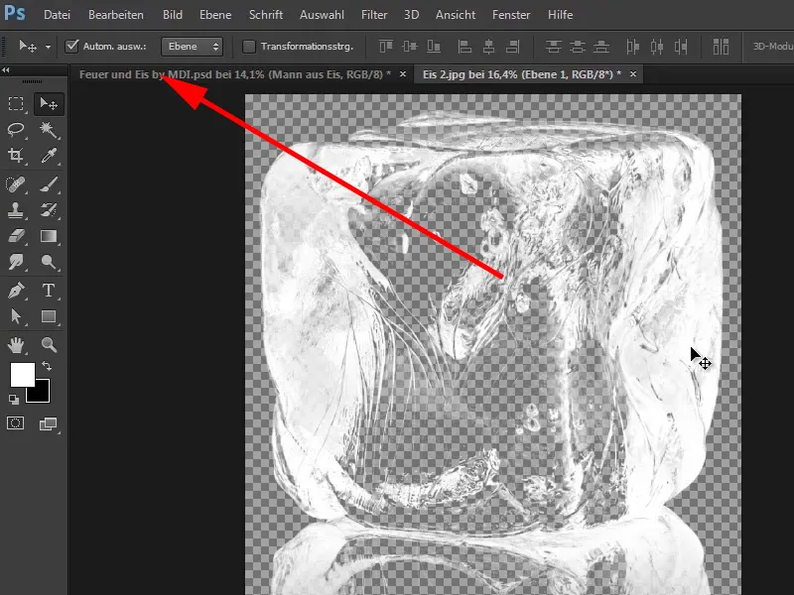Select the History Brush tool
This screenshot has height=595, width=794.
click(x=49, y=210)
